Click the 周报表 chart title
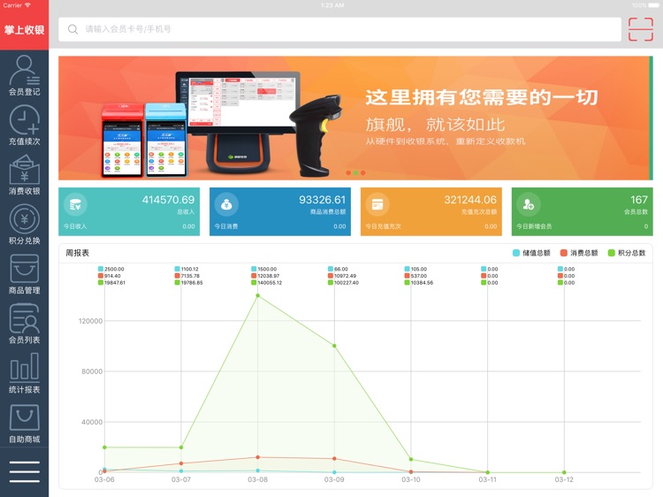Viewport: 663px width, 497px height. 78,253
